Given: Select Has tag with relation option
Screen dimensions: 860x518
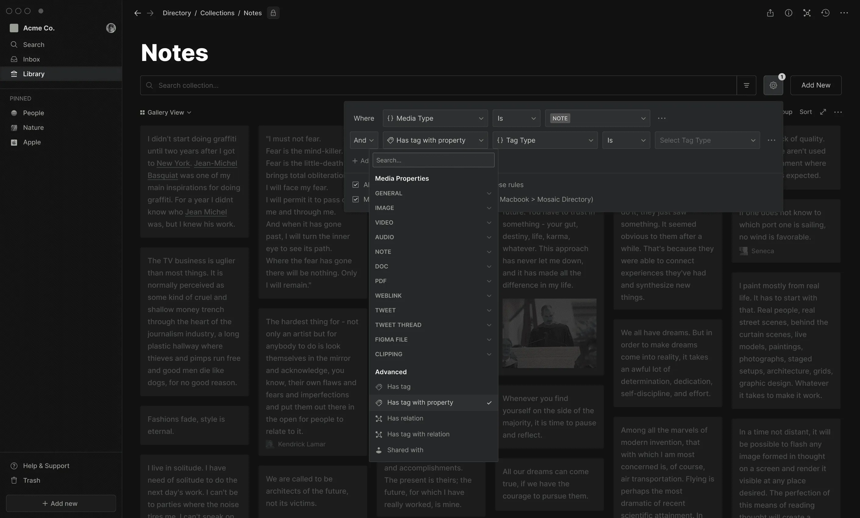Looking at the screenshot, I should click(x=433, y=434).
